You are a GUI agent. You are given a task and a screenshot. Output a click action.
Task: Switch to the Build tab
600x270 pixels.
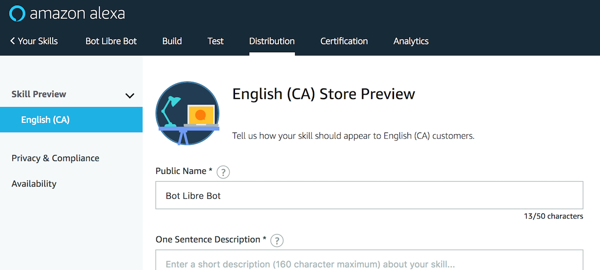point(172,41)
